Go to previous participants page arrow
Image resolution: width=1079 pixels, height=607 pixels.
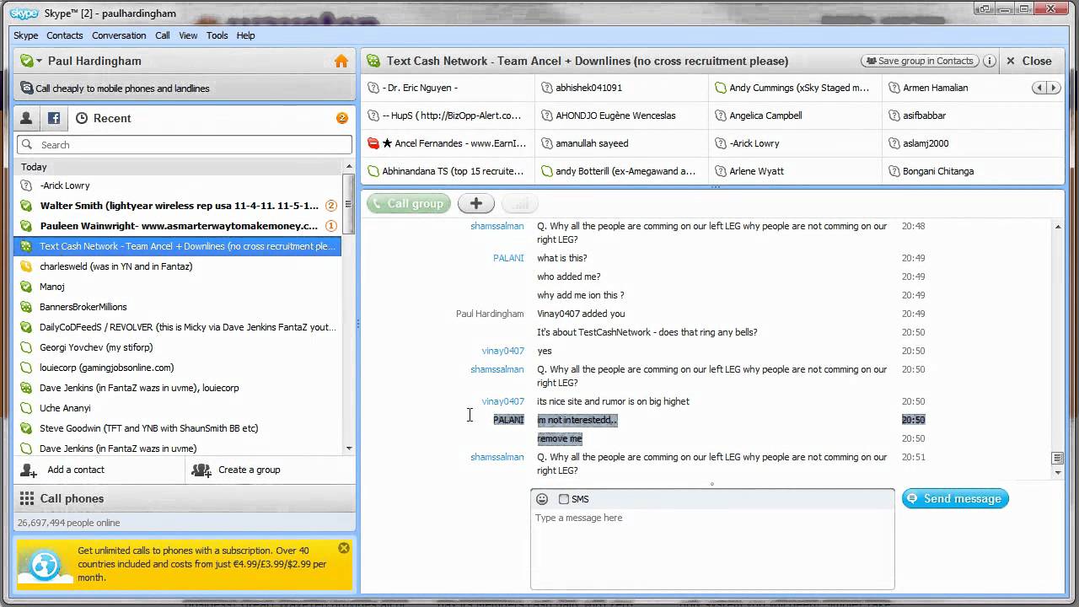click(1040, 88)
